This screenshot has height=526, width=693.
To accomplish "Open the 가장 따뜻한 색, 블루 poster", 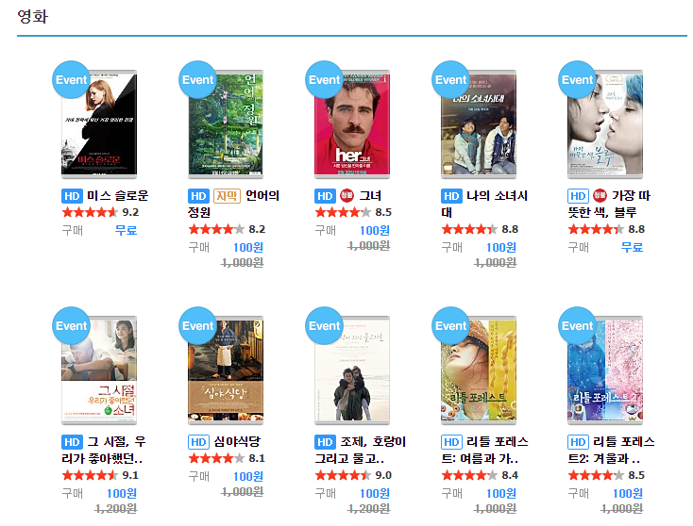I will click(605, 124).
